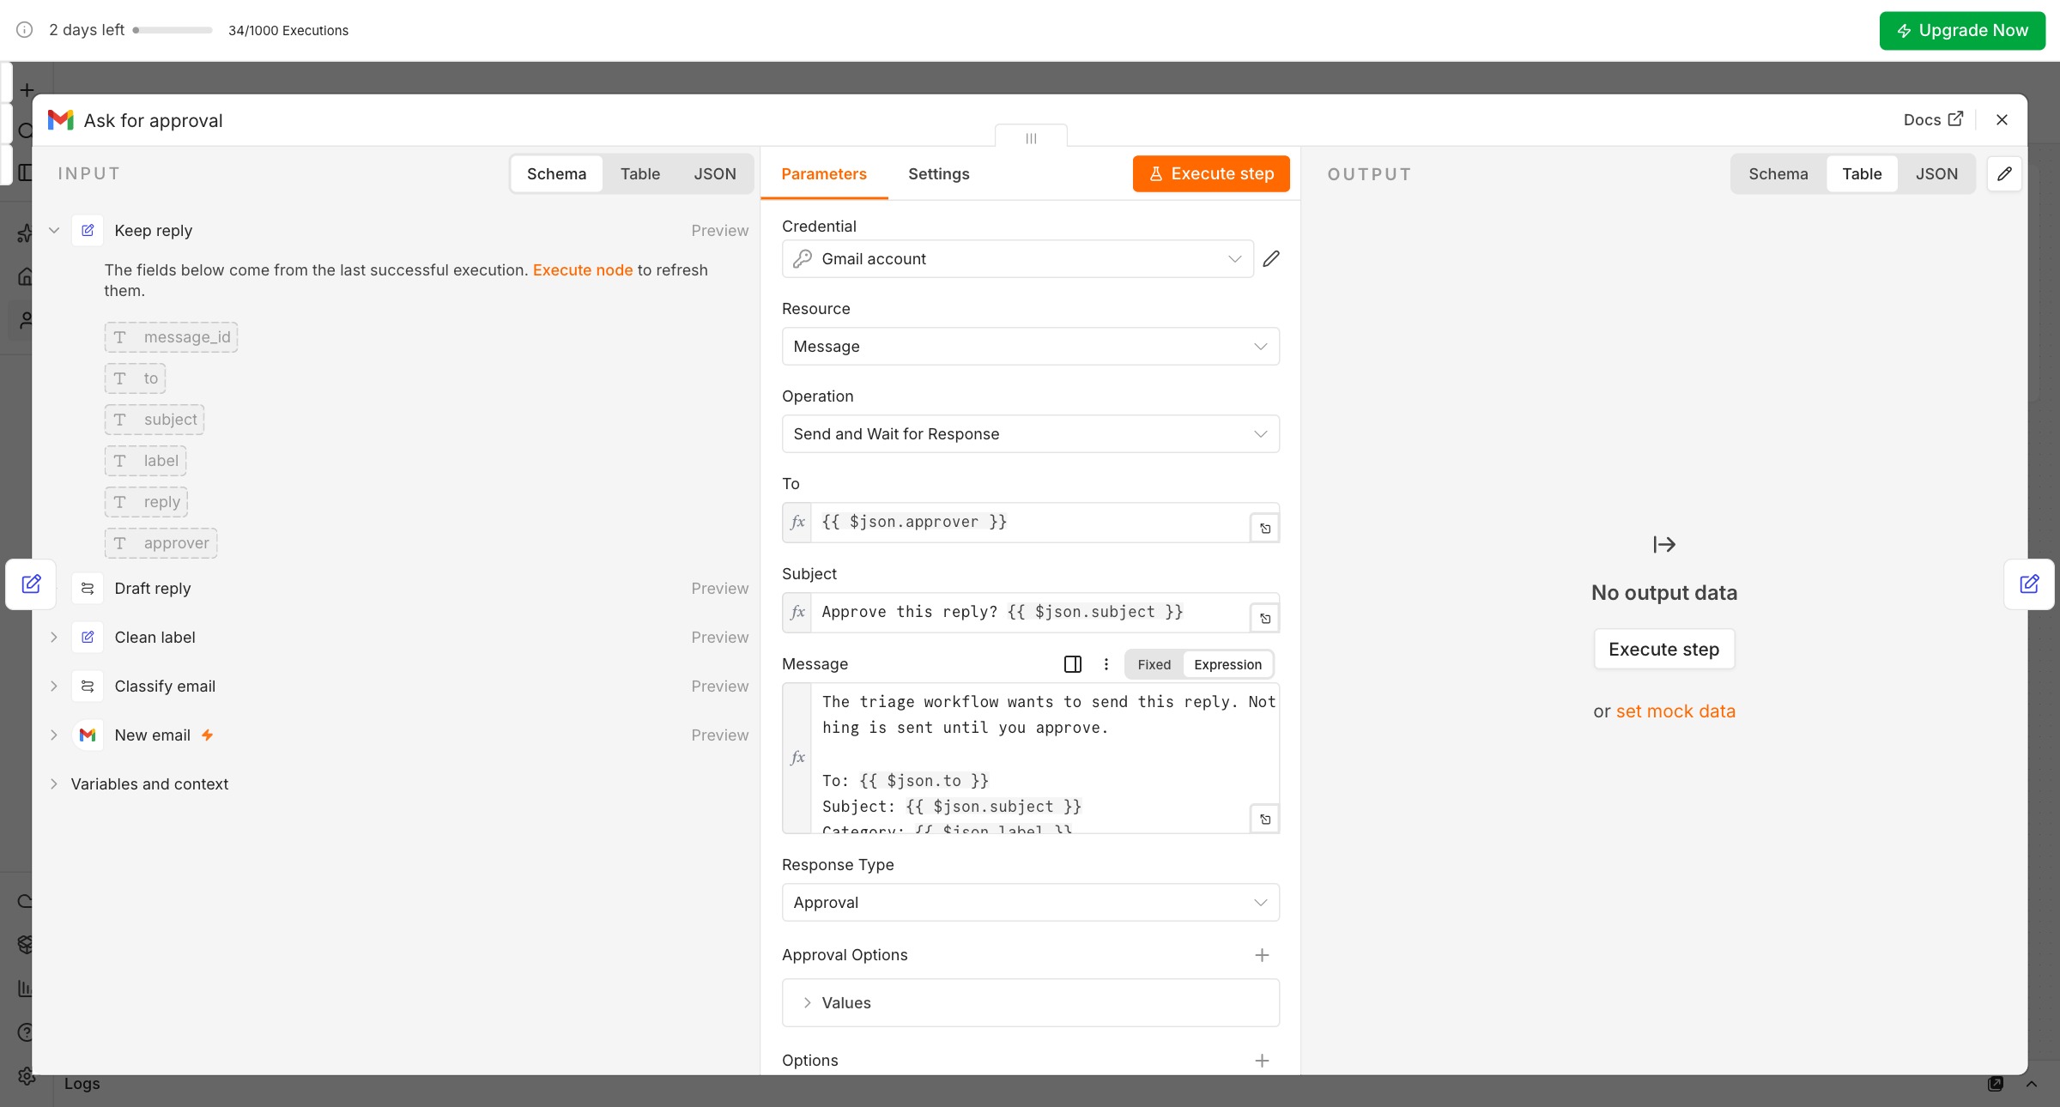Expand Variables and context
2060x1107 pixels.
click(54, 784)
